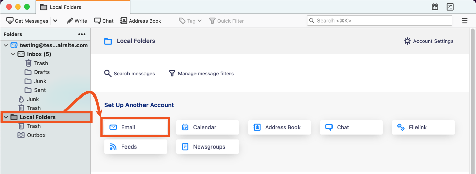476x174 pixels.
Task: Click the Account Settings gear
Action: 407,41
